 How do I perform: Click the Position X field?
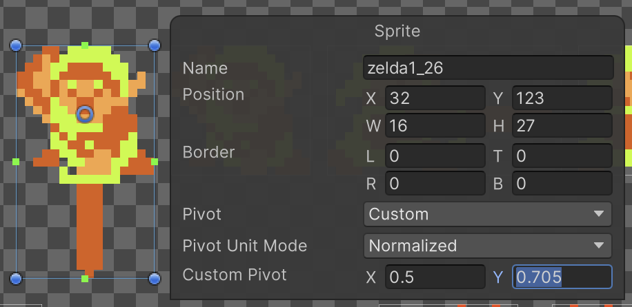pyautogui.click(x=435, y=98)
